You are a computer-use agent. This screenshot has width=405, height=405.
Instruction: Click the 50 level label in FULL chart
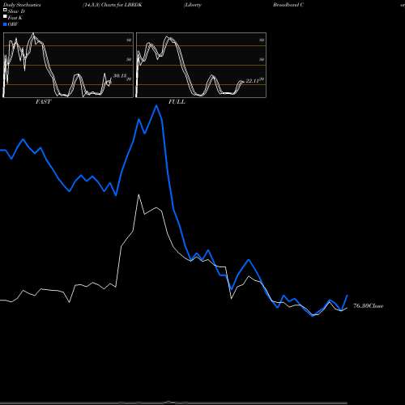pyautogui.click(x=262, y=60)
